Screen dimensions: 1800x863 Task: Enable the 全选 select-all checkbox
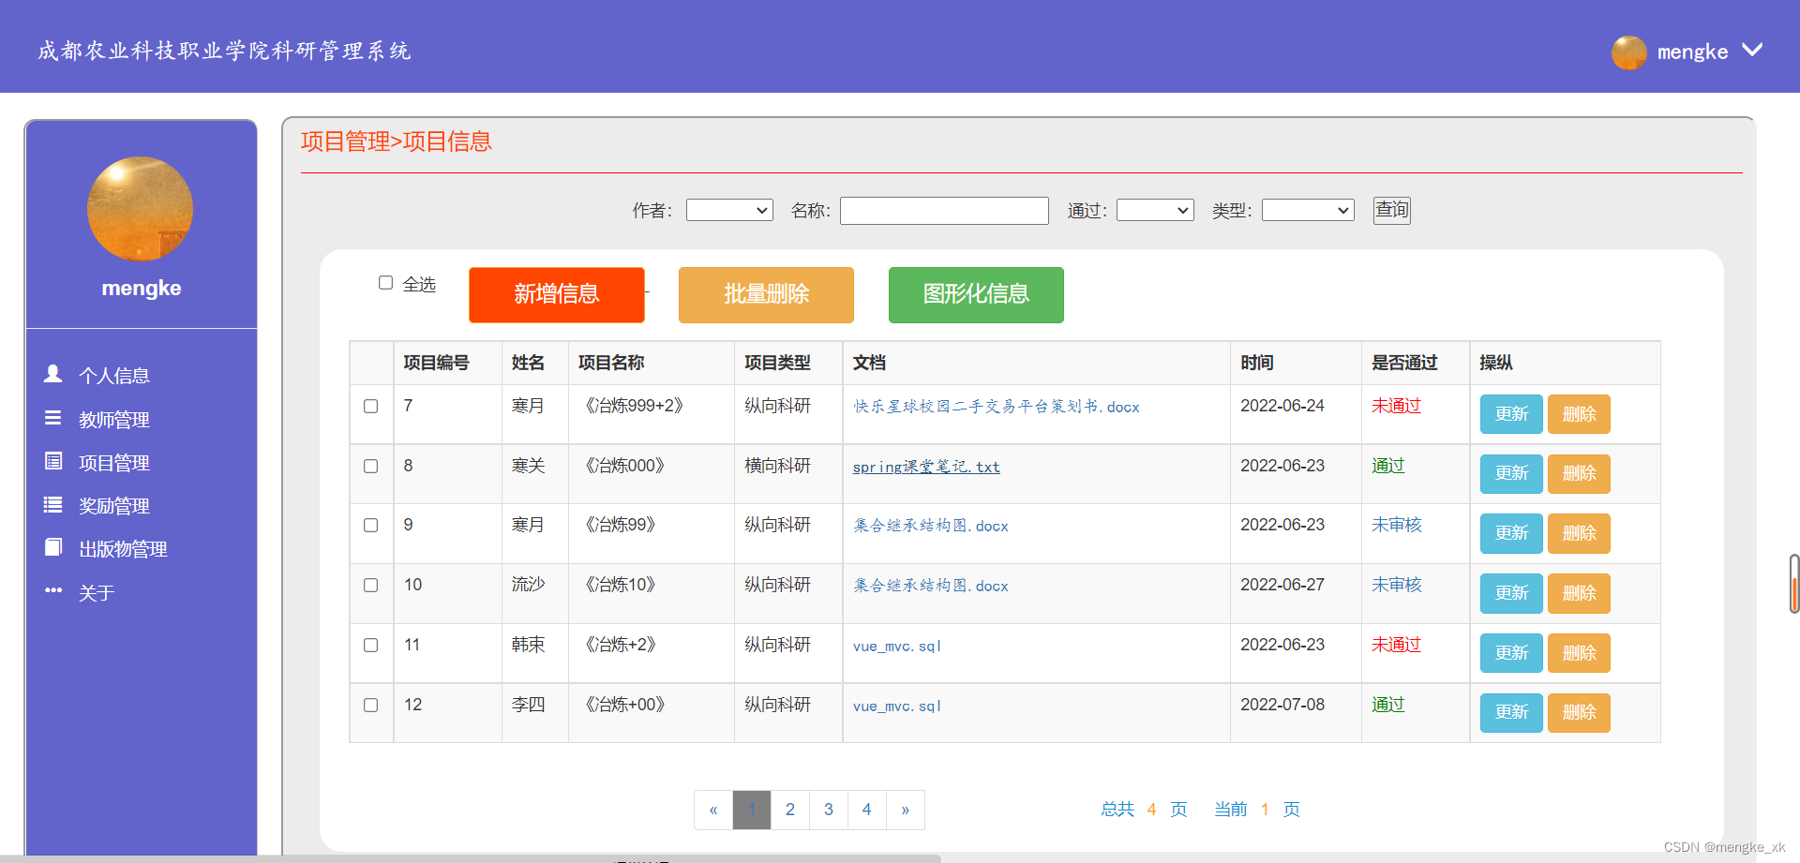click(x=385, y=282)
